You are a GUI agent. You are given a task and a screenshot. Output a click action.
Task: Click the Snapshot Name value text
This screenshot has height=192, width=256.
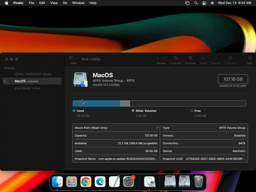pos(127,159)
